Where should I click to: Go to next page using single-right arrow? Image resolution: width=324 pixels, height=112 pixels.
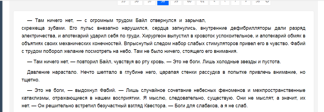(235, 2)
